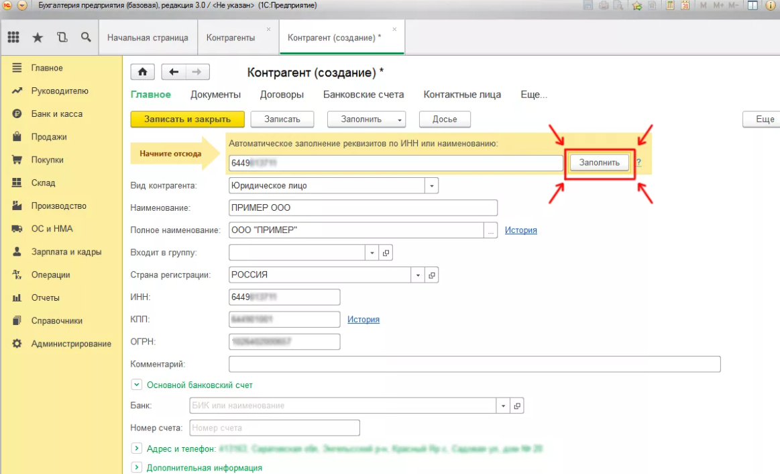Viewport: 780px width, 474px height.
Task: Open calculator icon in title bar
Action: (x=670, y=5)
